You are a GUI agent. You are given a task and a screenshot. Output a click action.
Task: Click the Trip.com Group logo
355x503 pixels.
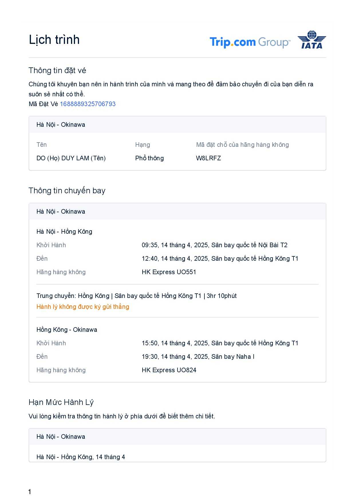click(250, 42)
